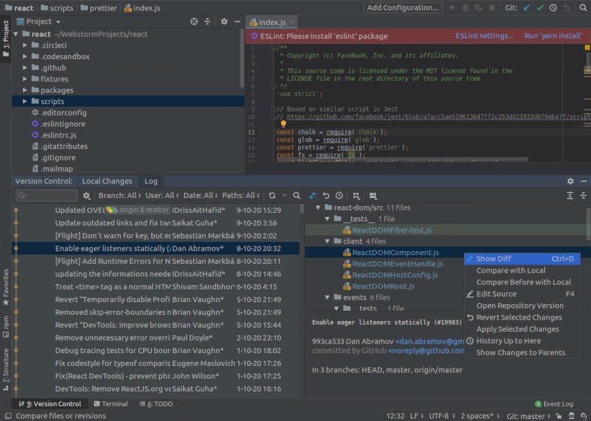Open the 6: TODO tool window tab

pos(156,404)
